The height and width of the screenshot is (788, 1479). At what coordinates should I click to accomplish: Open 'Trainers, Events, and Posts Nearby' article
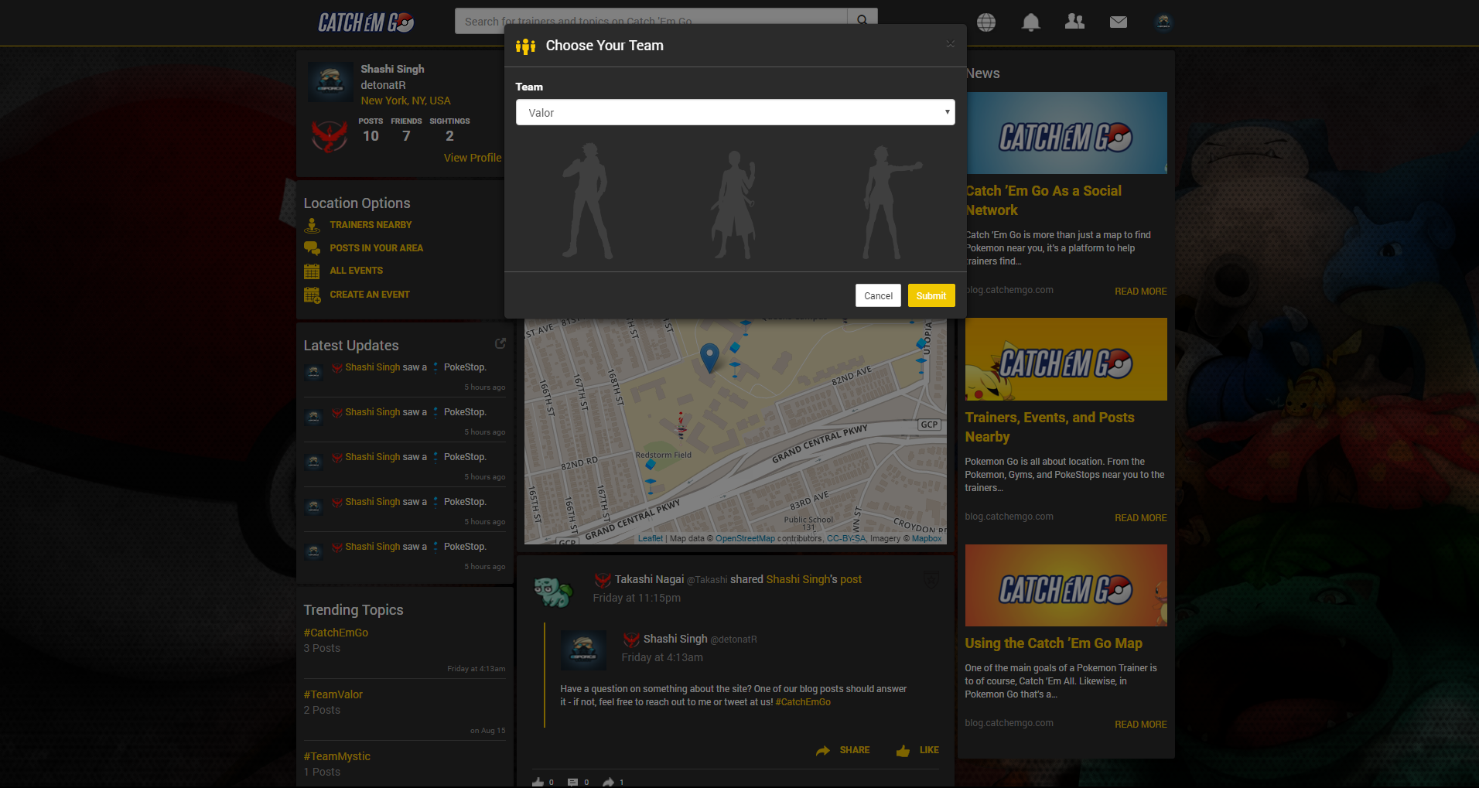tap(1050, 427)
